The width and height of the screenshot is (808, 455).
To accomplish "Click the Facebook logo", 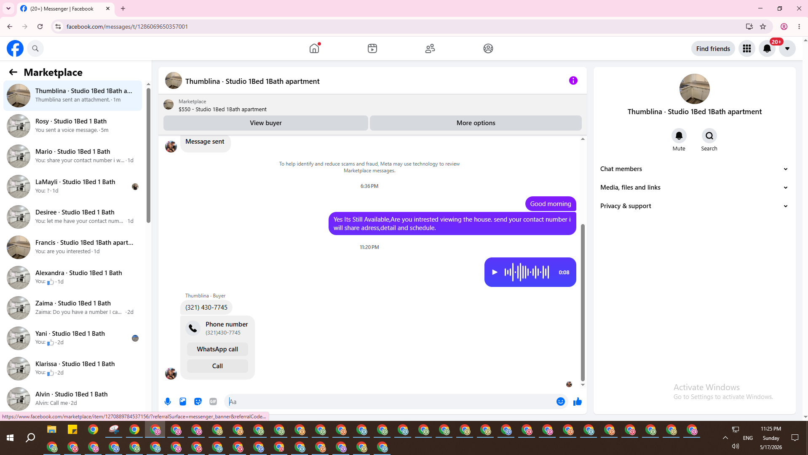I will coord(15,48).
